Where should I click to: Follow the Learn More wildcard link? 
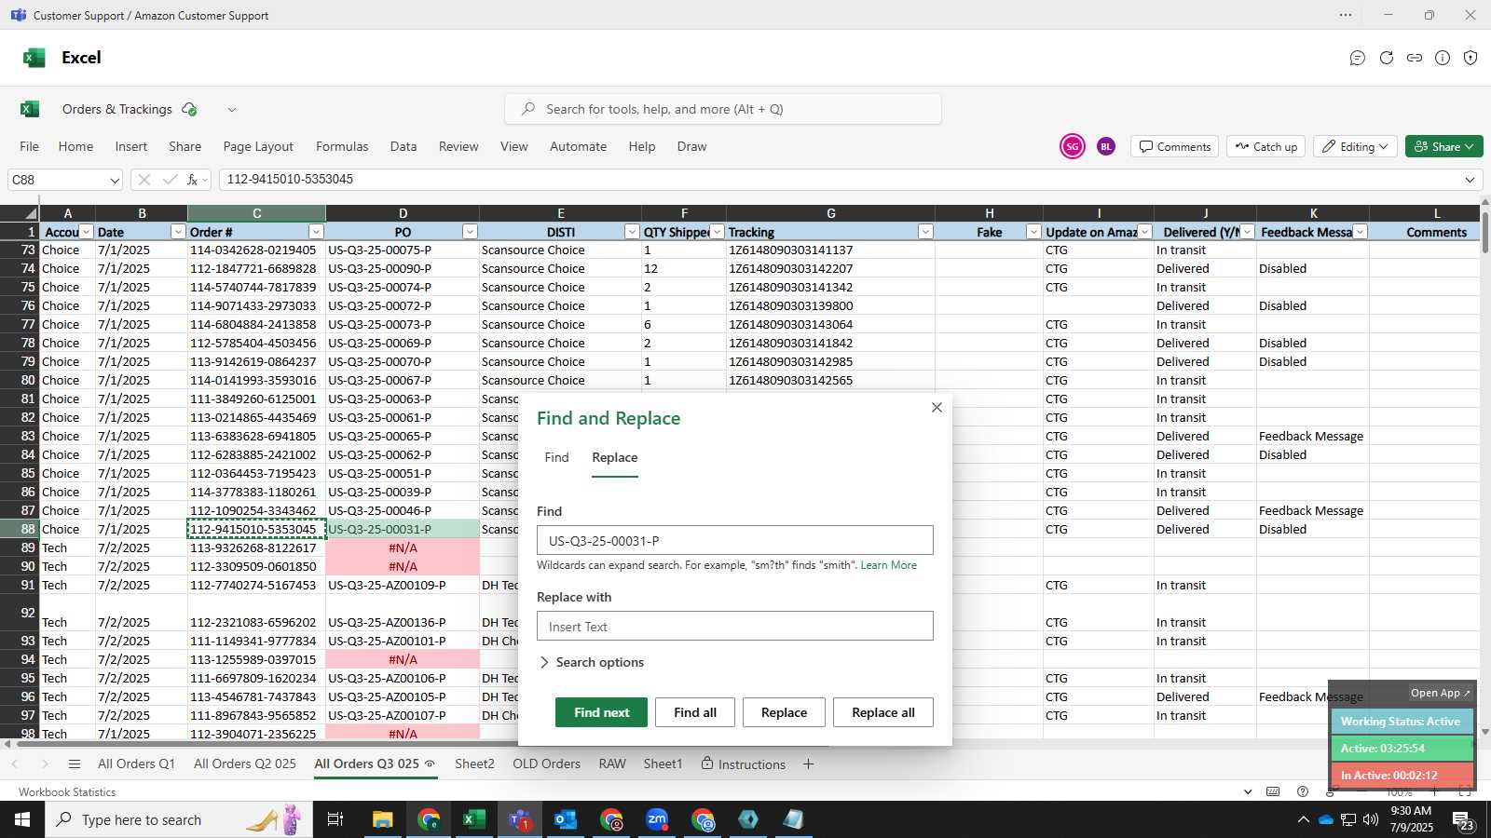[888, 565]
